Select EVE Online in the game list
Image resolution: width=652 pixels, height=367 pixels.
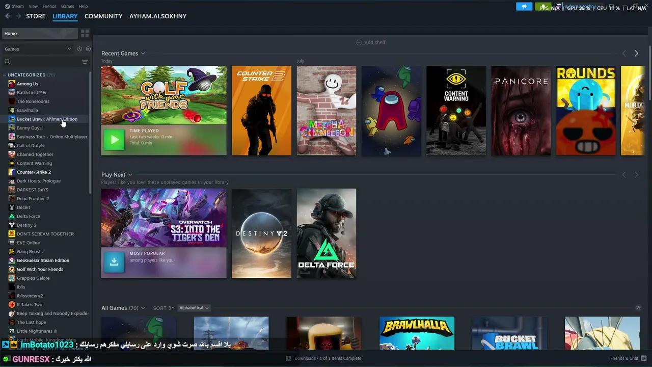29,243
